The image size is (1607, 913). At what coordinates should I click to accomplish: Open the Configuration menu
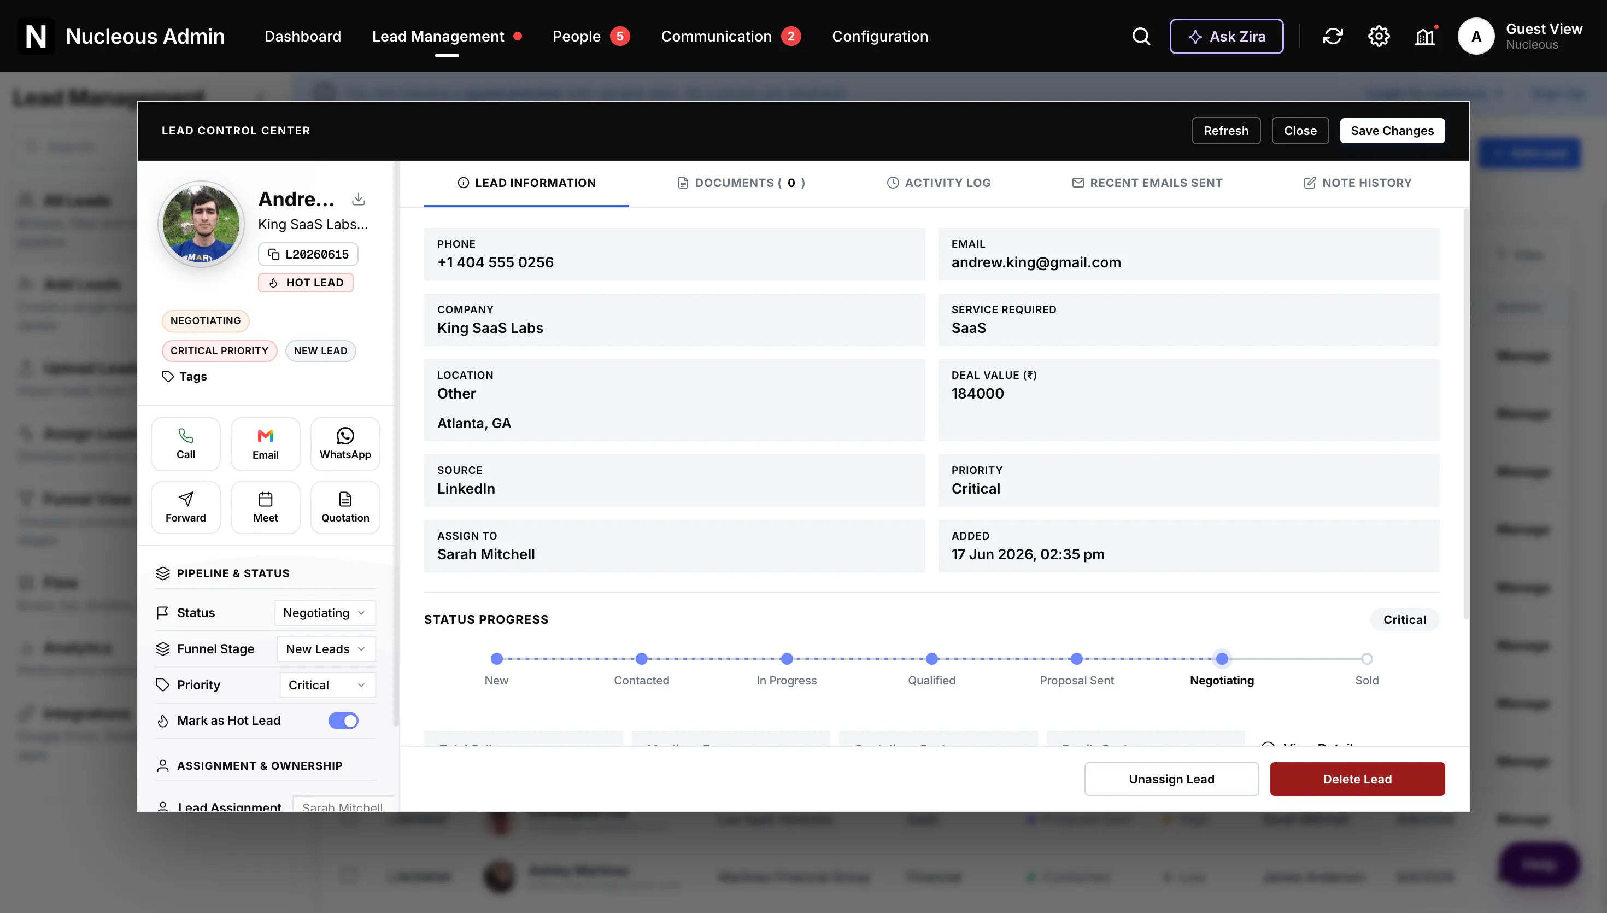880,37
